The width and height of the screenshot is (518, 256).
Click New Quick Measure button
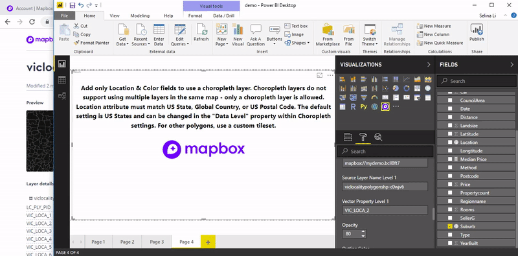(440, 43)
